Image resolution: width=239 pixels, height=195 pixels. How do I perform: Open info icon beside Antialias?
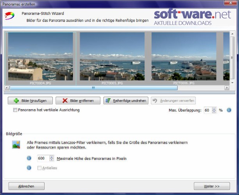point(29,168)
